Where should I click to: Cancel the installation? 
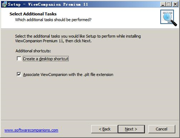click(x=161, y=129)
